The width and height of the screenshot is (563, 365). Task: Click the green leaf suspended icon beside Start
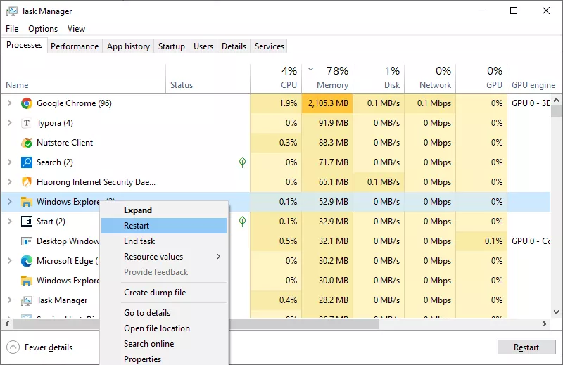coord(242,222)
